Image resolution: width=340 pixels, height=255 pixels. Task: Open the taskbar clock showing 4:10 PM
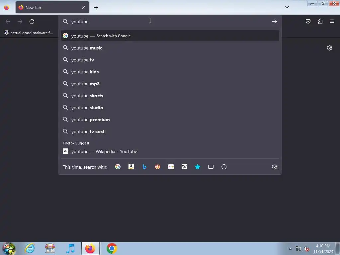(x=323, y=249)
